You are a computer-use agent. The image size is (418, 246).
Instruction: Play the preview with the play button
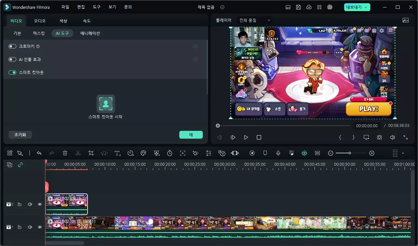[x=246, y=137]
